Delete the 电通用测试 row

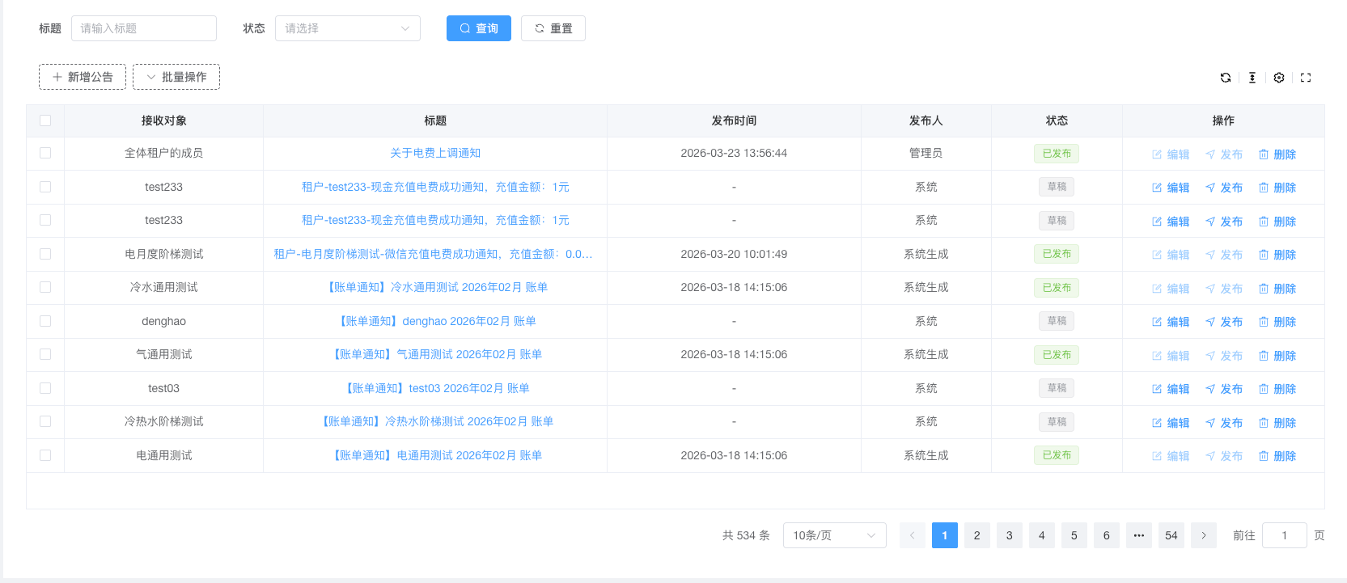(1277, 456)
